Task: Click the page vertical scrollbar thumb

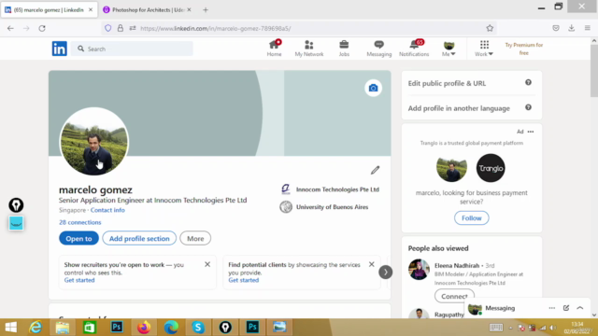Action: point(594,70)
